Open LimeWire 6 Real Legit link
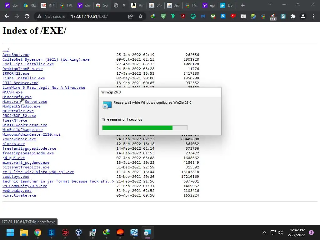The image size is (320, 240). [x=44, y=87]
